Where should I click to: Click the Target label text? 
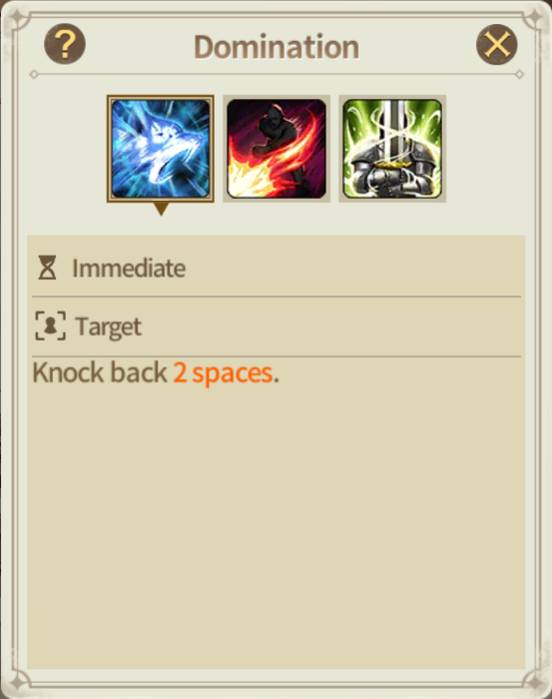[x=108, y=327]
